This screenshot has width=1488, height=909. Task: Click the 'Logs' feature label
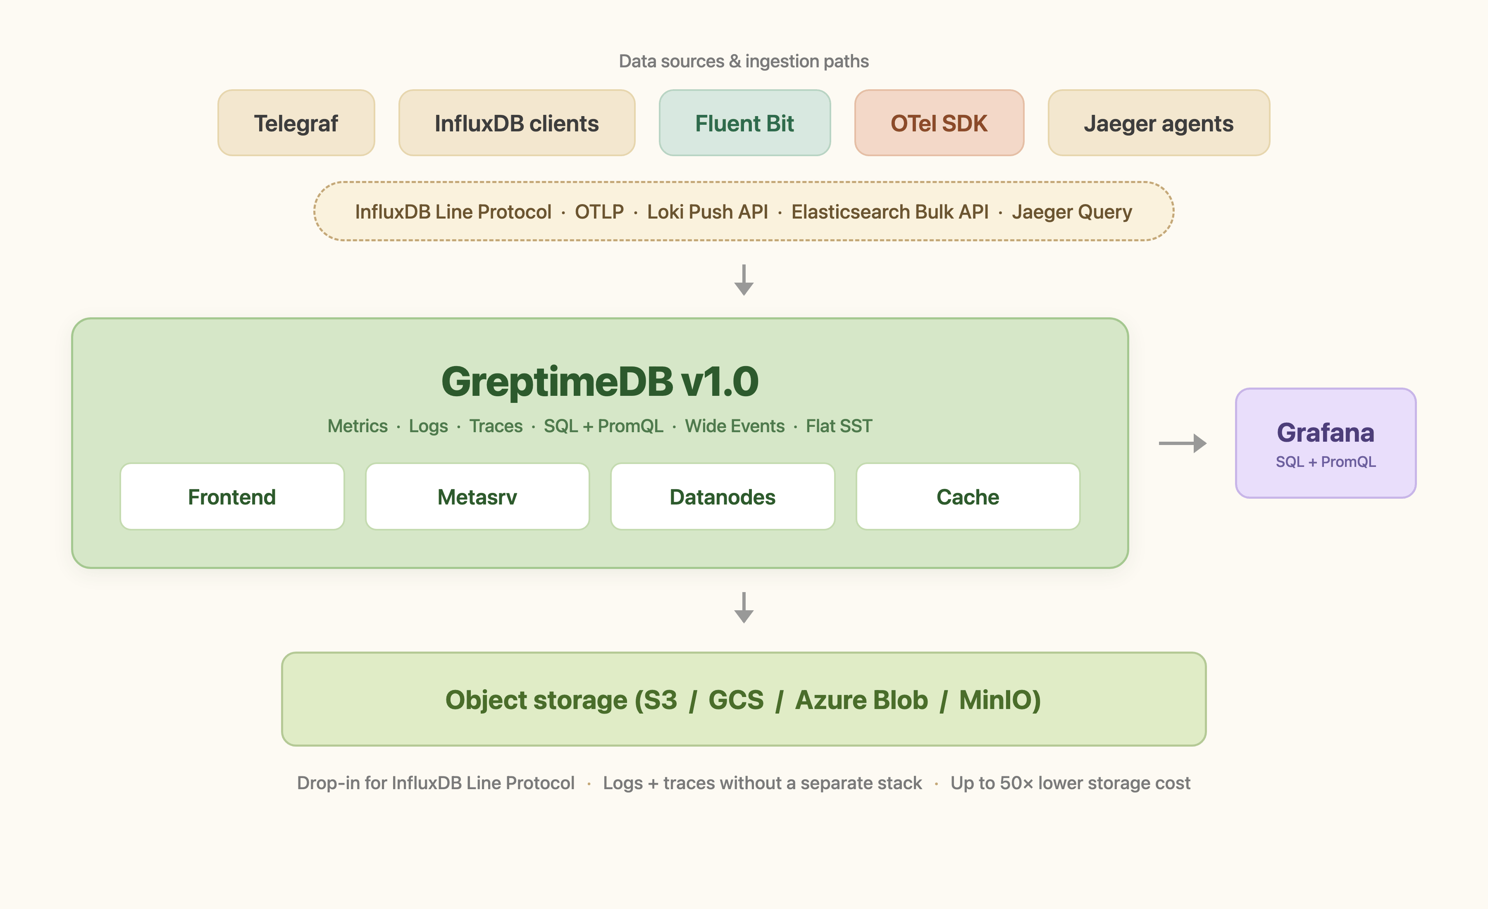[428, 426]
